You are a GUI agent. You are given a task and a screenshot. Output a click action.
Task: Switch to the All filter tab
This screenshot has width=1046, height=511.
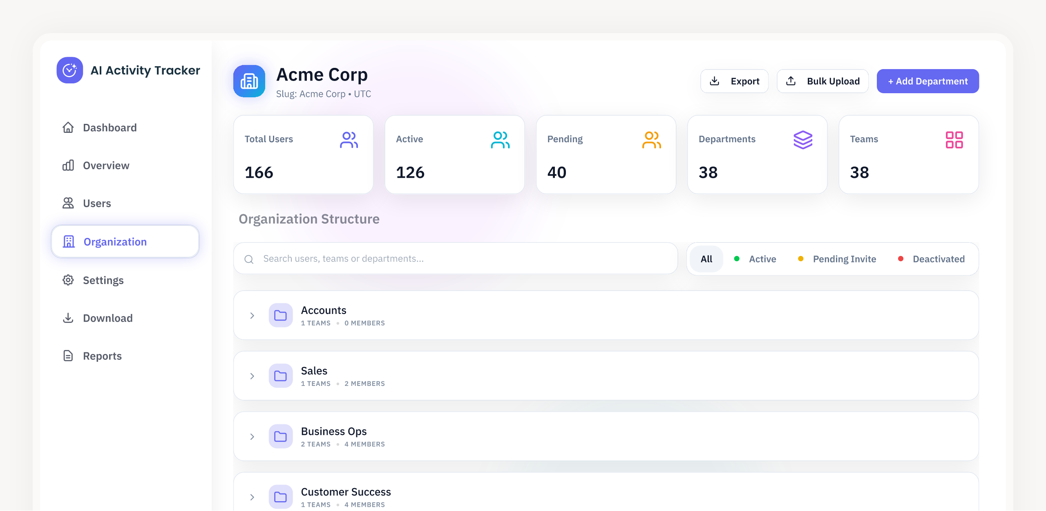coord(706,259)
